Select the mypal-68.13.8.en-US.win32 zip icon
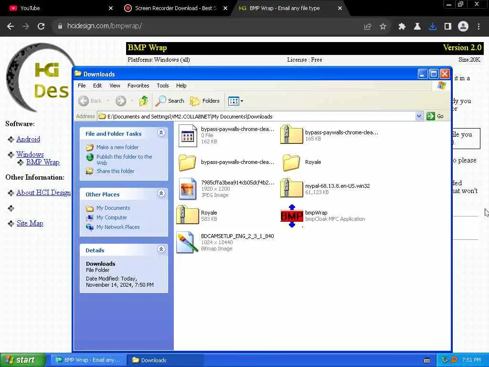Image resolution: width=489 pixels, height=367 pixels. [291, 188]
